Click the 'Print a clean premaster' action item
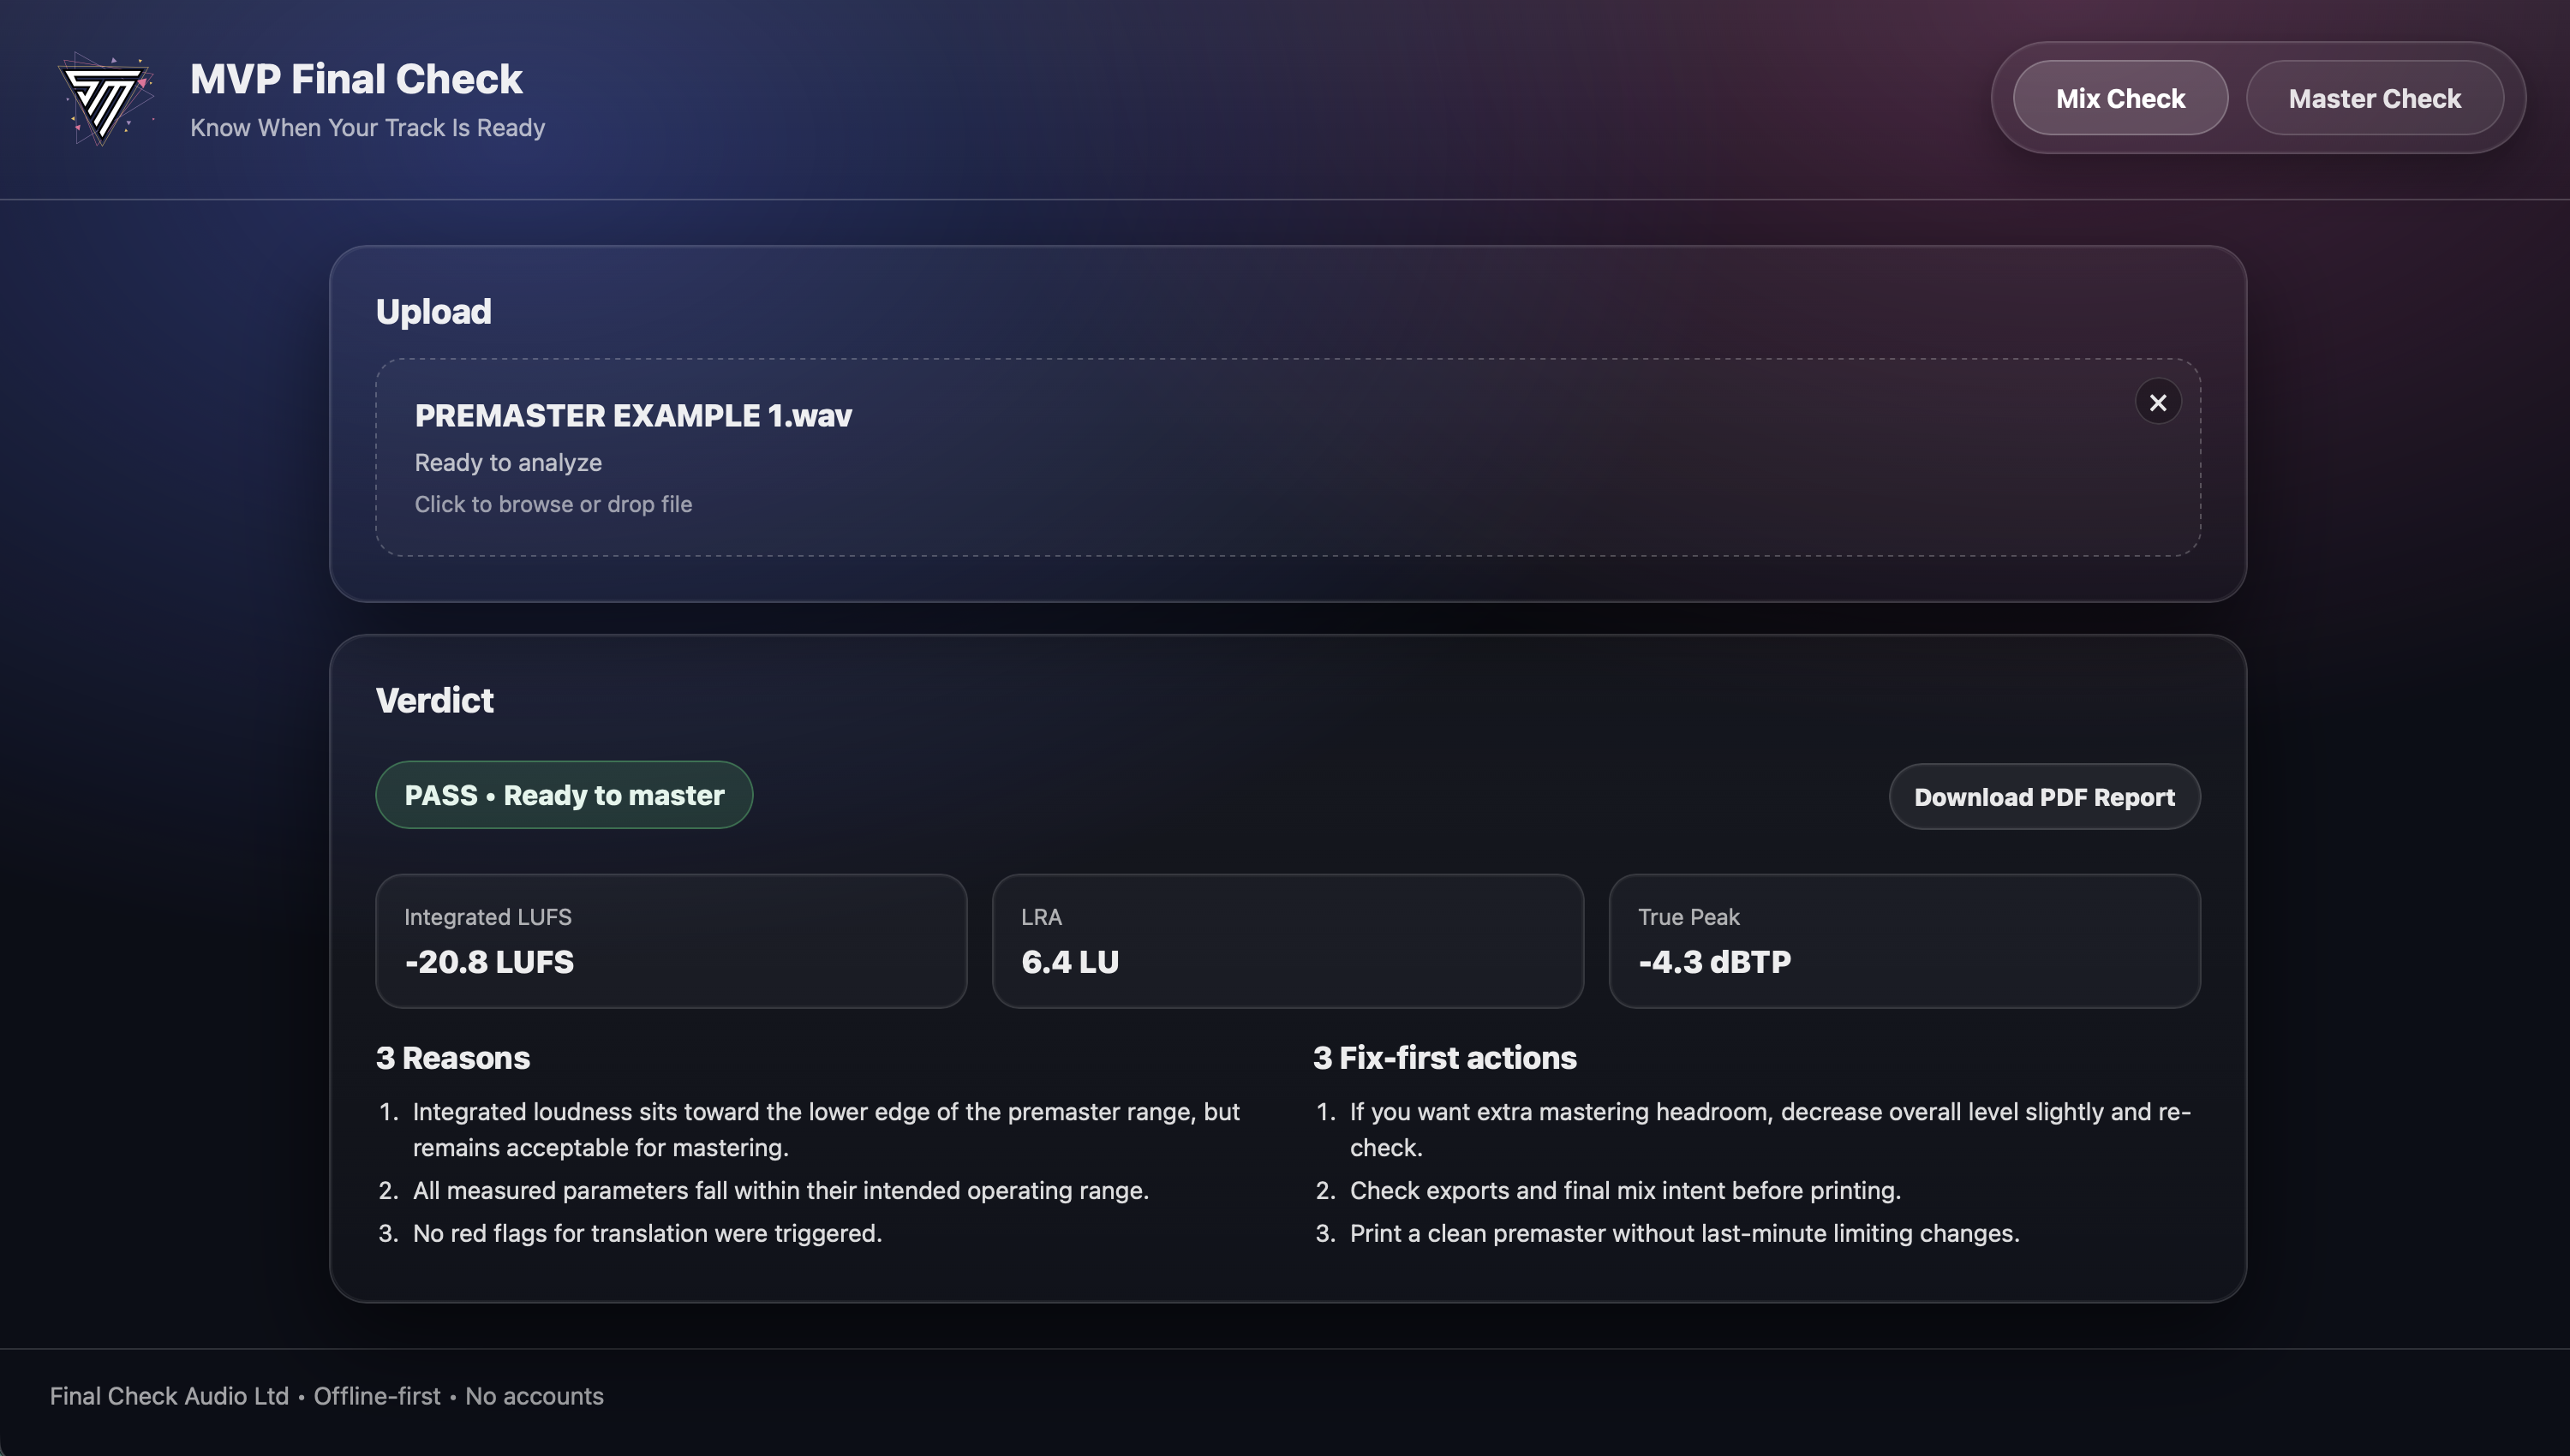The height and width of the screenshot is (1456, 2570). click(x=1684, y=1233)
